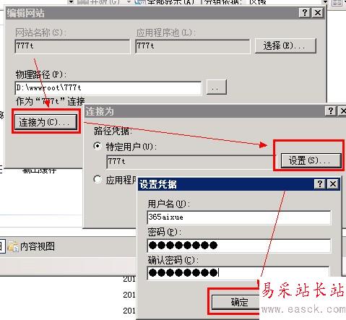Click into the 物理路径 path field
The width and height of the screenshot is (346, 320).
(x=108, y=88)
